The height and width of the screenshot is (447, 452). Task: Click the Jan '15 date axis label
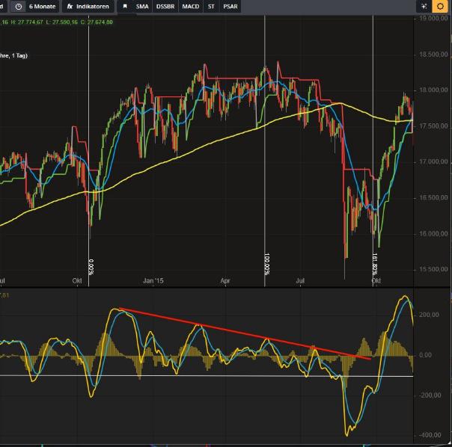[153, 281]
